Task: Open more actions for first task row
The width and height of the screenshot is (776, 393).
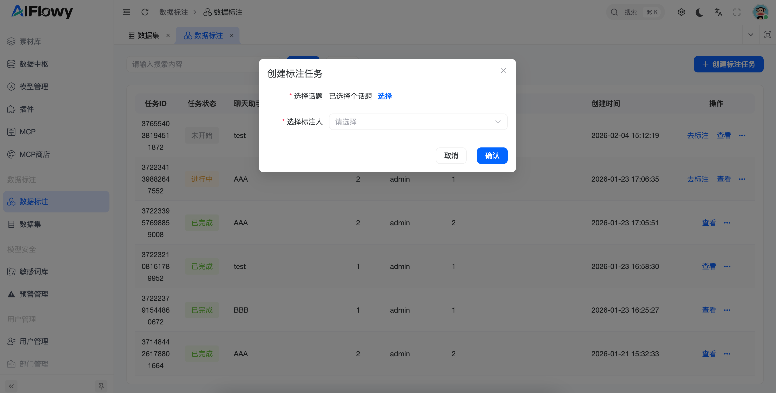Action: (742, 136)
